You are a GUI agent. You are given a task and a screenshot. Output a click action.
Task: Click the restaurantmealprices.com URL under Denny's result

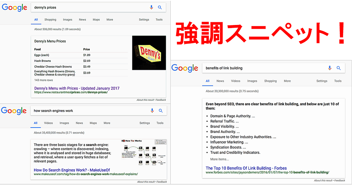pos(71,92)
